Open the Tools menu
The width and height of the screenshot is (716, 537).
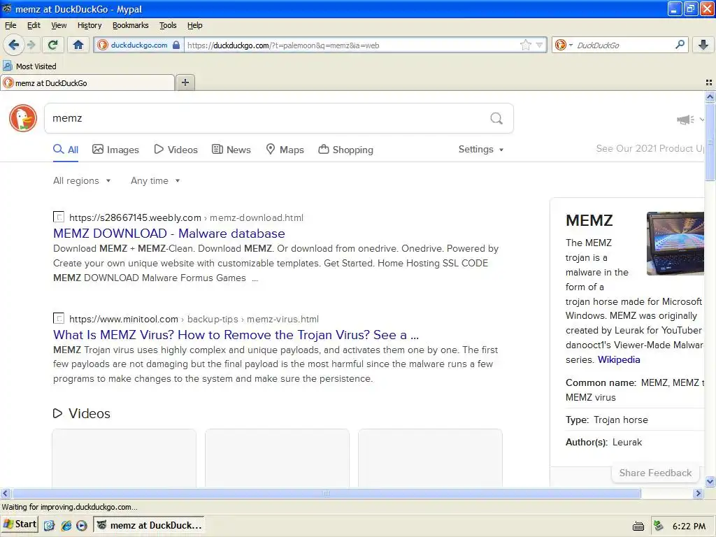click(x=168, y=25)
